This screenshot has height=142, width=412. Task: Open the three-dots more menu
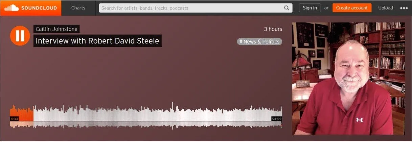tap(404, 8)
